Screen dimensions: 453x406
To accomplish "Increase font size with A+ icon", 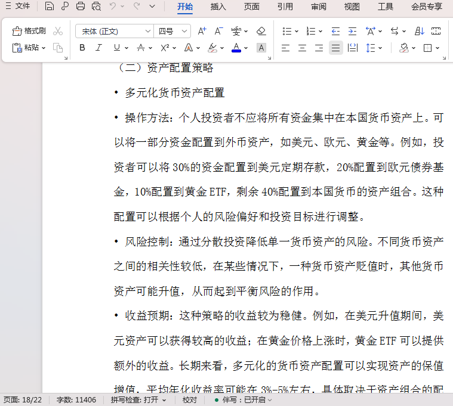I will click(x=202, y=31).
